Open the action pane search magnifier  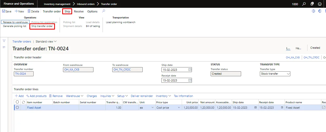pos(104,11)
